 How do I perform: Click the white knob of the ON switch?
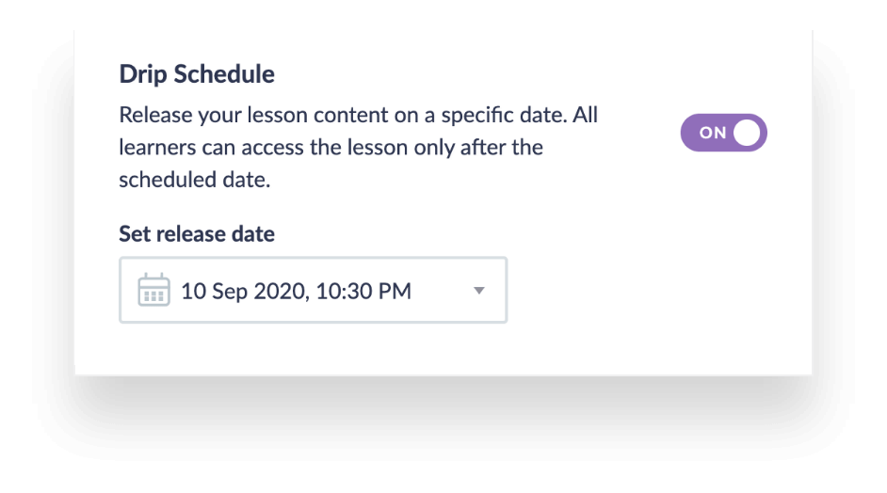coord(747,133)
